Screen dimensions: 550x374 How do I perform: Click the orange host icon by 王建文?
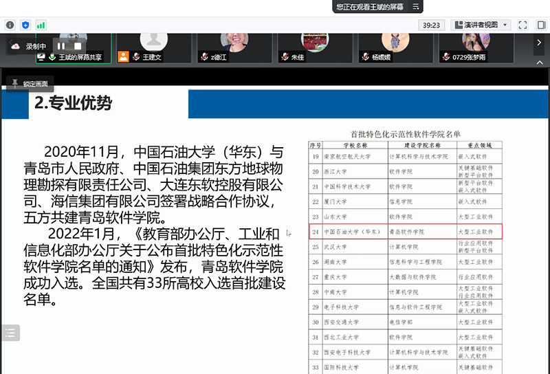tap(123, 57)
